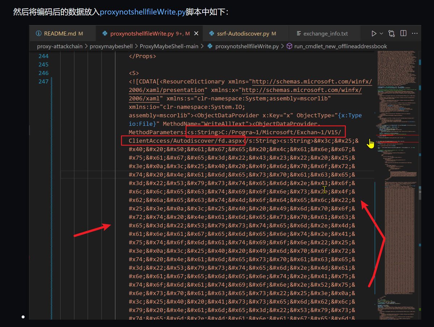Click proxynotshellfileWrite.py in the breadcrumb
434x327 pixels.
coord(247,46)
